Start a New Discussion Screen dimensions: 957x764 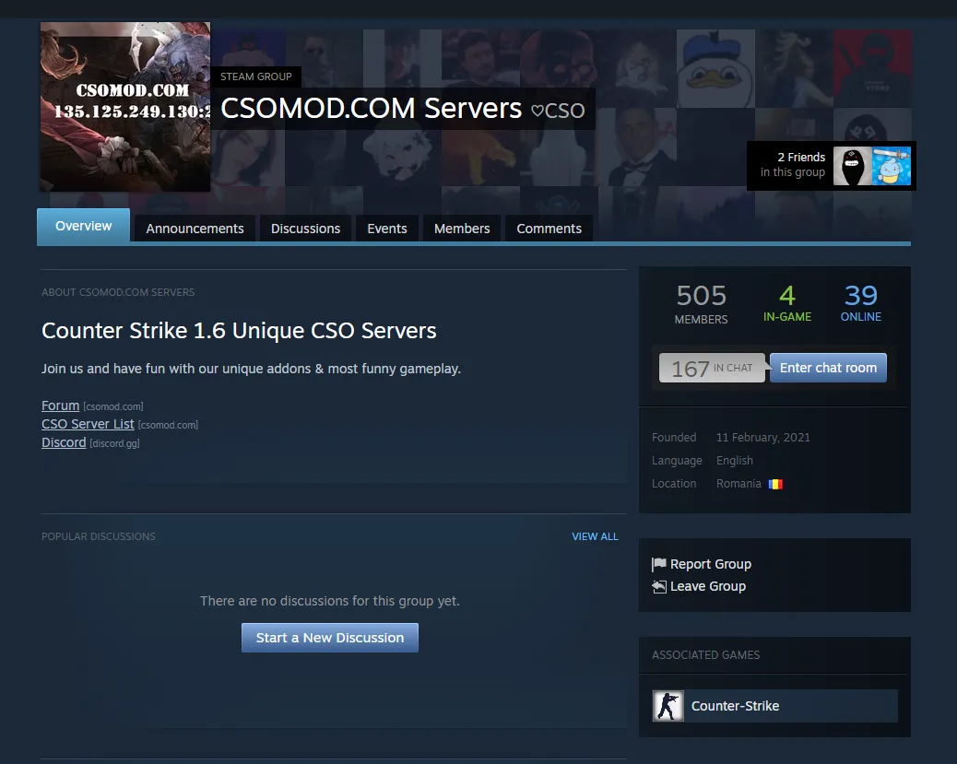point(329,638)
